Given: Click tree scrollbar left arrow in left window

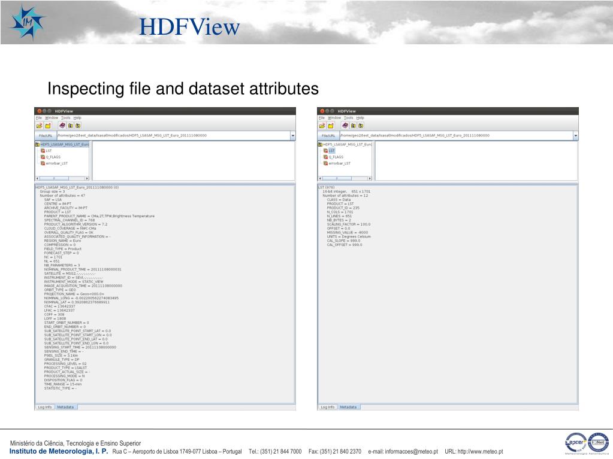Looking at the screenshot, I should coord(37,178).
